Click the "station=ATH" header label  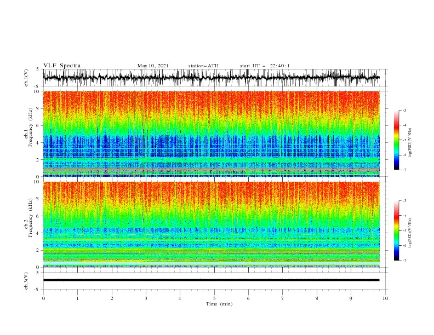pyautogui.click(x=203, y=66)
